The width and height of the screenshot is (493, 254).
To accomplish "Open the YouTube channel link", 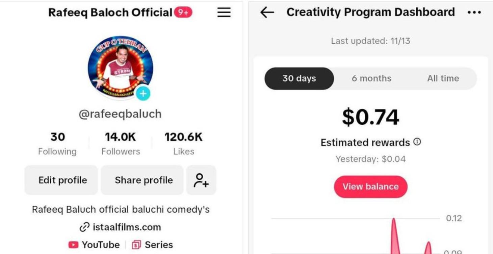I will (x=94, y=245).
